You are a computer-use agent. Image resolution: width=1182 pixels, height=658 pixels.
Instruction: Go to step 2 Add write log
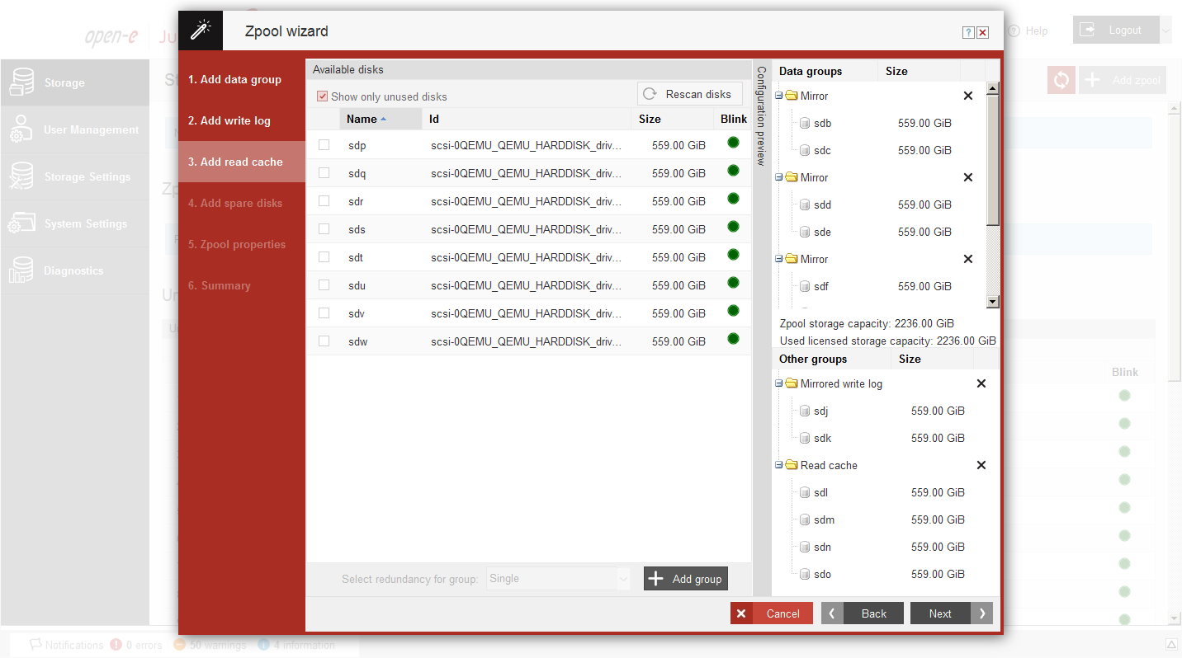[x=241, y=121]
